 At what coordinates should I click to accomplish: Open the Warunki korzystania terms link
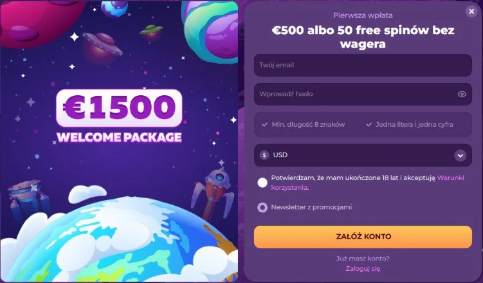[x=367, y=182]
